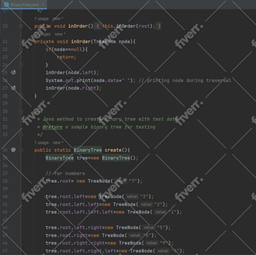Click the fold end marker on line 24
Screen dimensions: 256x255
(21, 65)
